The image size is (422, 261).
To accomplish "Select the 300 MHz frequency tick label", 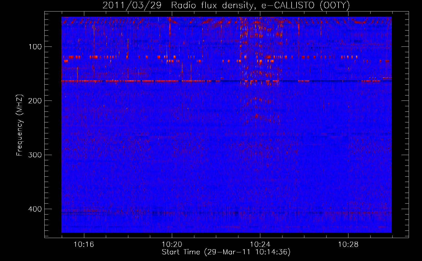I will point(35,155).
